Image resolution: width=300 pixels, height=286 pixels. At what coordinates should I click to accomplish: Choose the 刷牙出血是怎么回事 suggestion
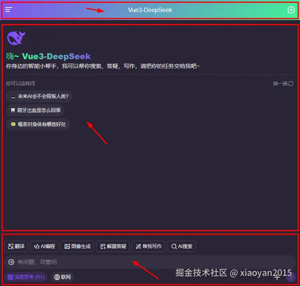click(x=35, y=110)
